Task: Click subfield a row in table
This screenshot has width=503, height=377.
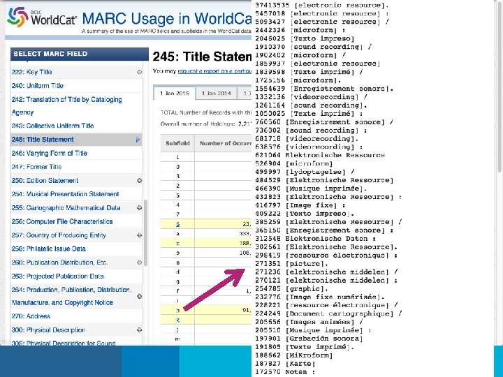Action: tap(206, 234)
